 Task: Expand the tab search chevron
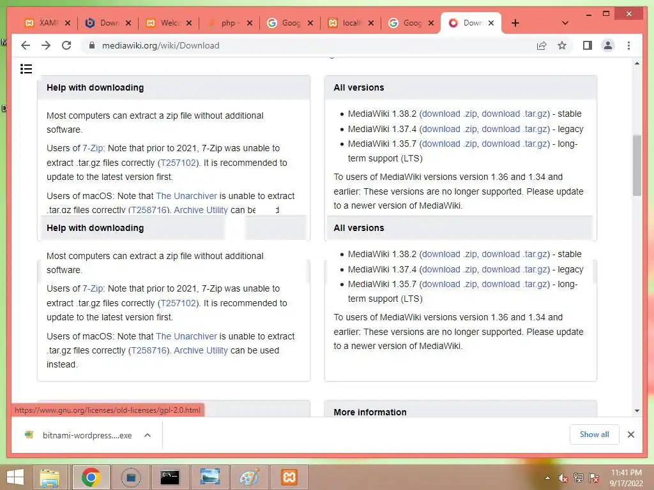[565, 23]
